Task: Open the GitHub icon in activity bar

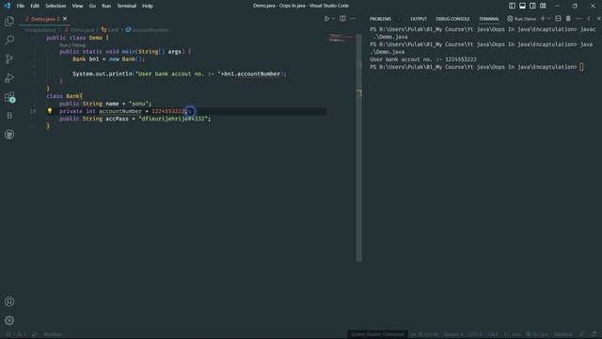Action: pyautogui.click(x=9, y=135)
